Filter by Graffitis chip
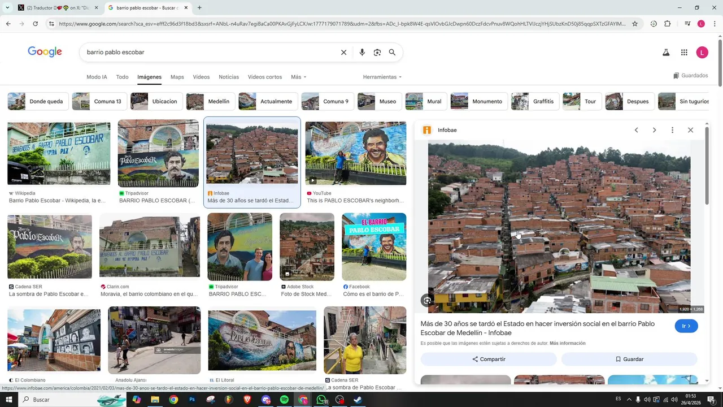The height and width of the screenshot is (407, 723). [535, 101]
